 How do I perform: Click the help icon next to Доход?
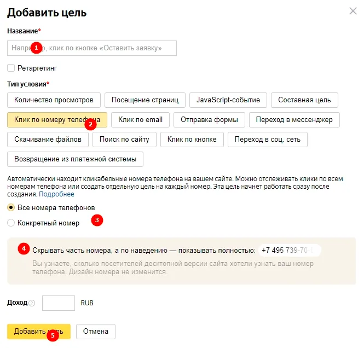32,303
